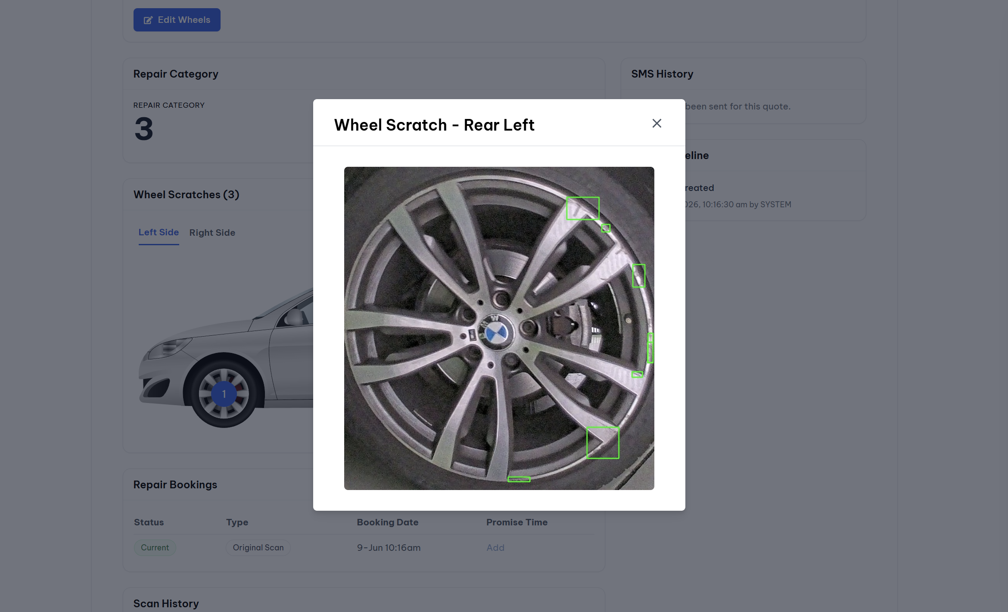Click the Scan History heading
The height and width of the screenshot is (612, 1008).
[x=166, y=603]
